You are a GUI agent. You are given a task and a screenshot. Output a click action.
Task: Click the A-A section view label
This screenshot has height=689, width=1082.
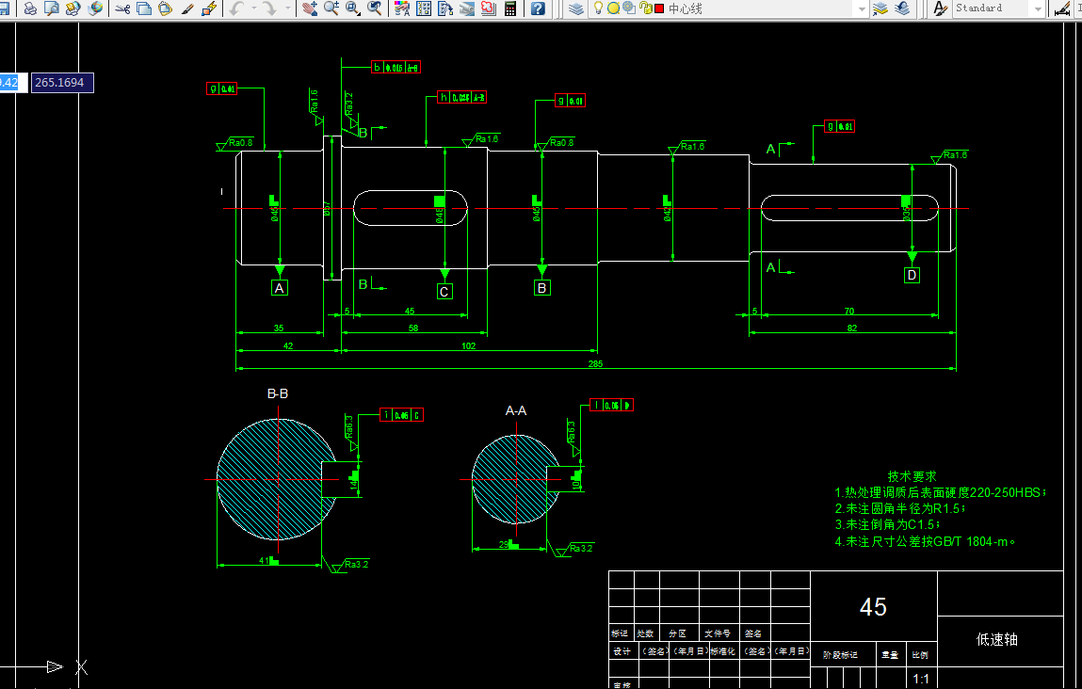click(x=515, y=411)
